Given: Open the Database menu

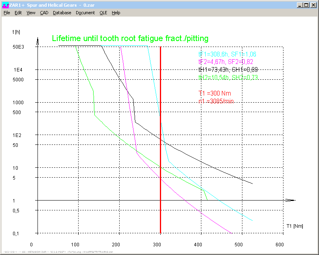Looking at the screenshot, I should [x=62, y=13].
